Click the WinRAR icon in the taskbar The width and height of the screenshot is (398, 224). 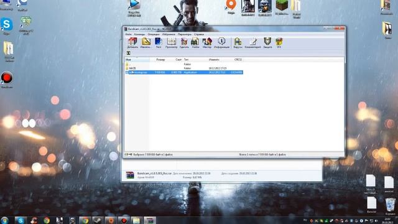click(x=150, y=220)
